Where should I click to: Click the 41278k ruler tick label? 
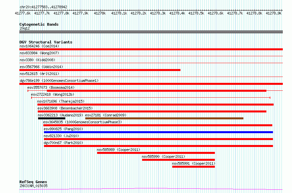[100, 13]
